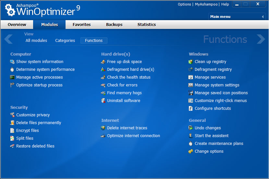Click the Optimize startup process flag icon
Viewport: 269px width, 179px height.
(12, 85)
